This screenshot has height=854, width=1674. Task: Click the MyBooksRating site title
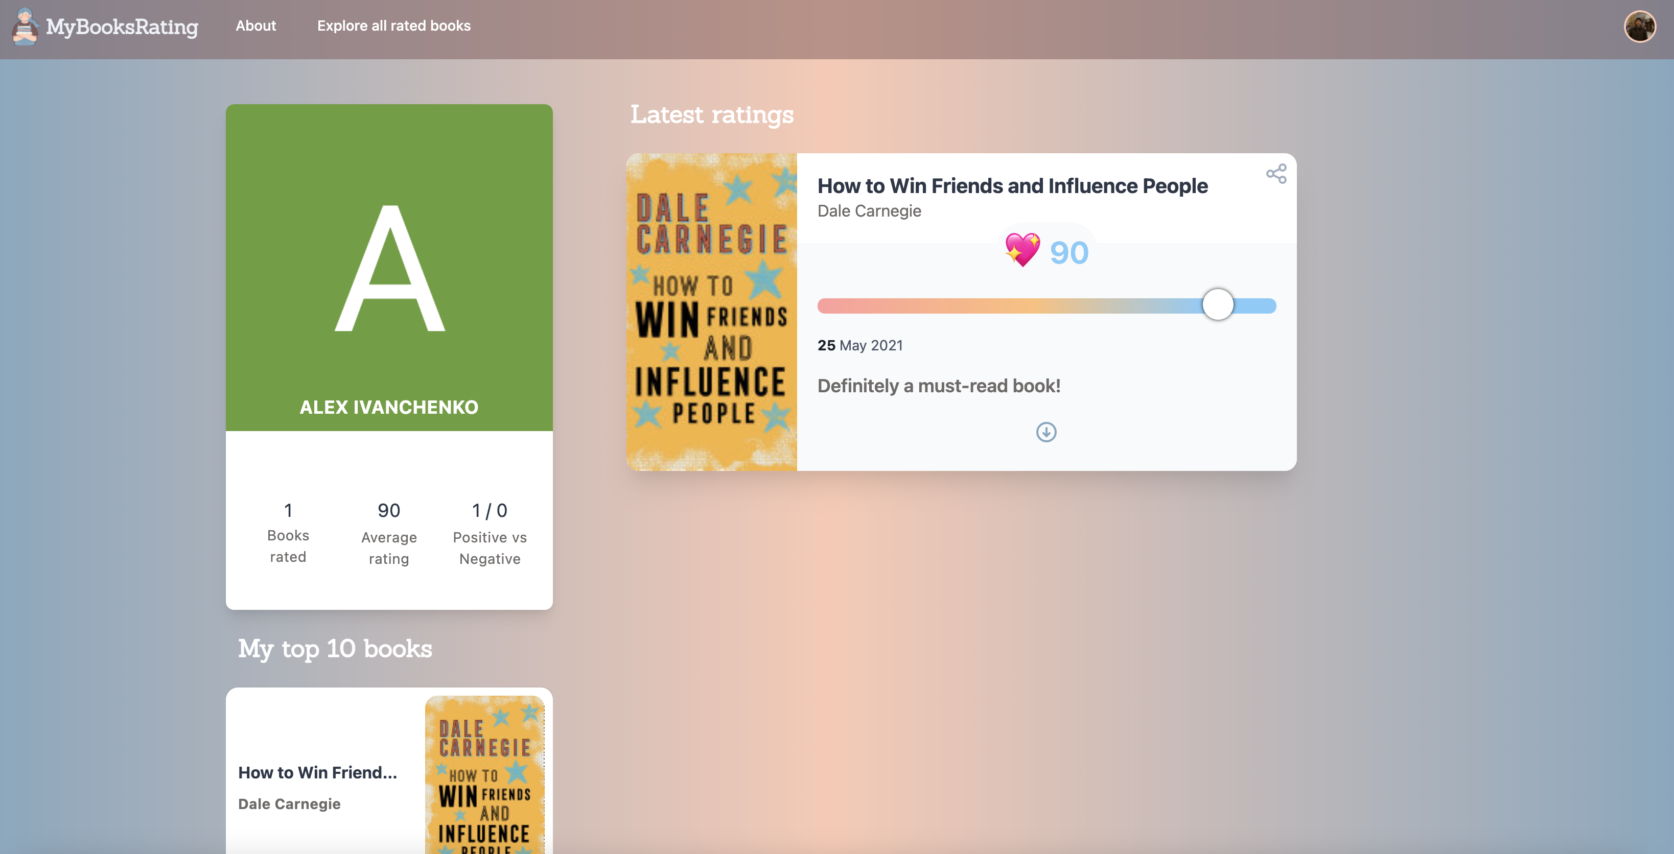pos(122,27)
